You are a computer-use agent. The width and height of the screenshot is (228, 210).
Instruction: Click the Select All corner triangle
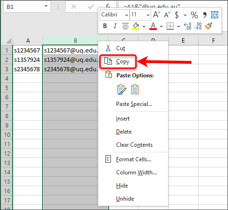8,41
